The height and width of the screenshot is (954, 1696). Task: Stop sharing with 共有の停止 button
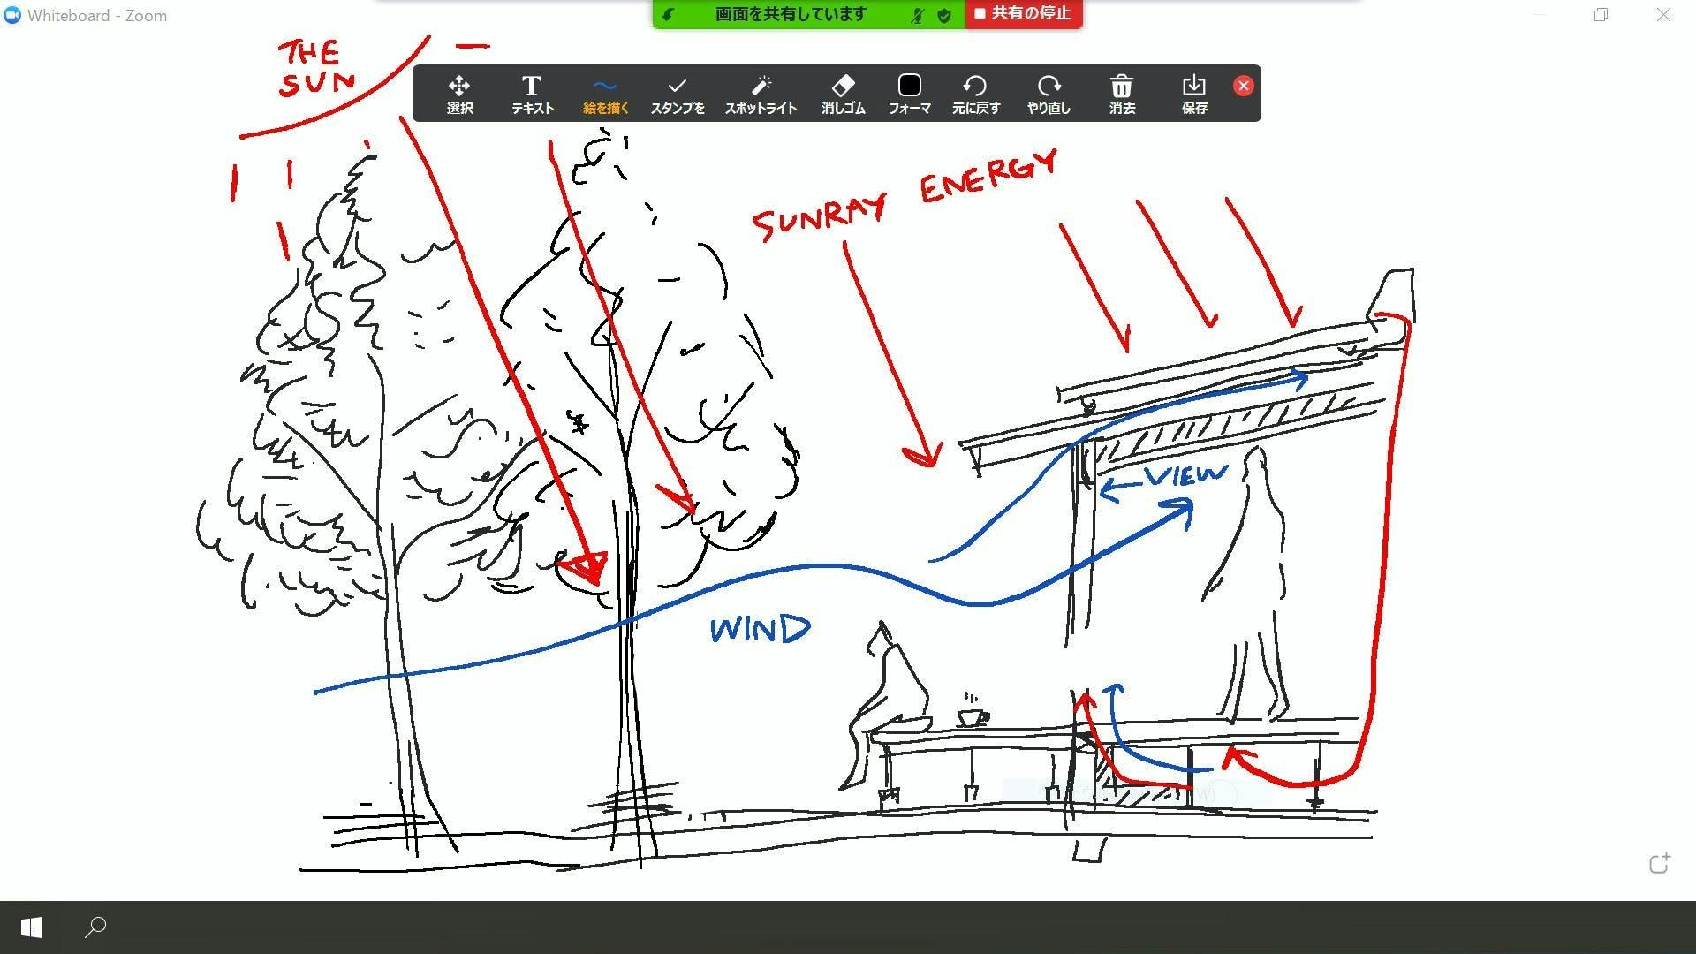click(1023, 14)
